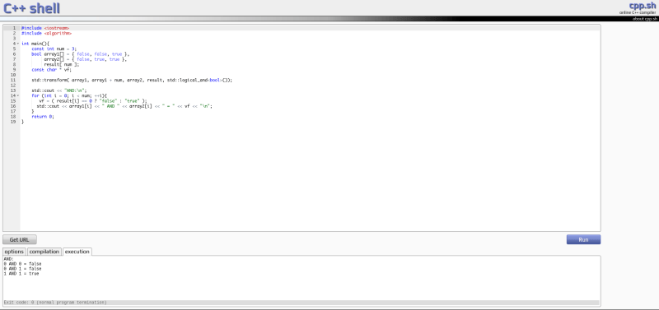Collapse the int main() fold arrow
The width and height of the screenshot is (659, 310).
pyautogui.click(x=18, y=44)
